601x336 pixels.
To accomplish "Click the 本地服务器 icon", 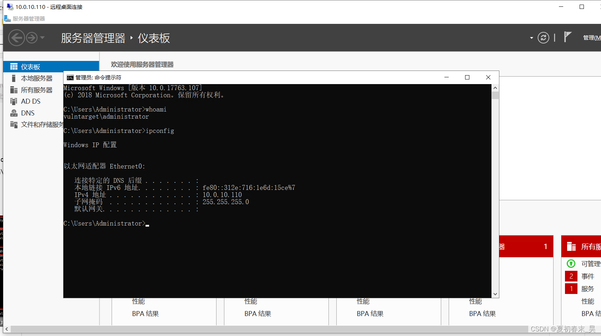I will [x=14, y=78].
